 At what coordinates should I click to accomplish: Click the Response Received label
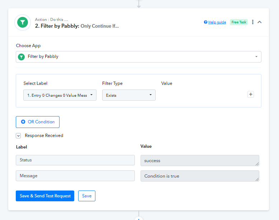click(44, 136)
